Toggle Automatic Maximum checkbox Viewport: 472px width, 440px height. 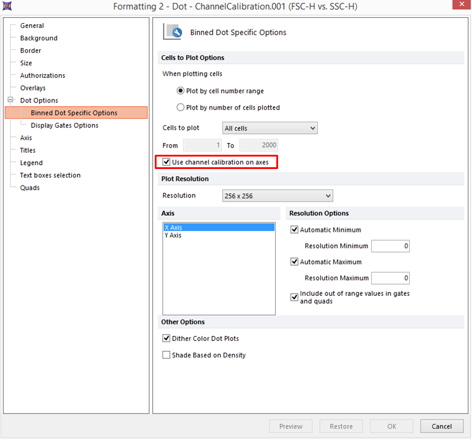coord(295,262)
